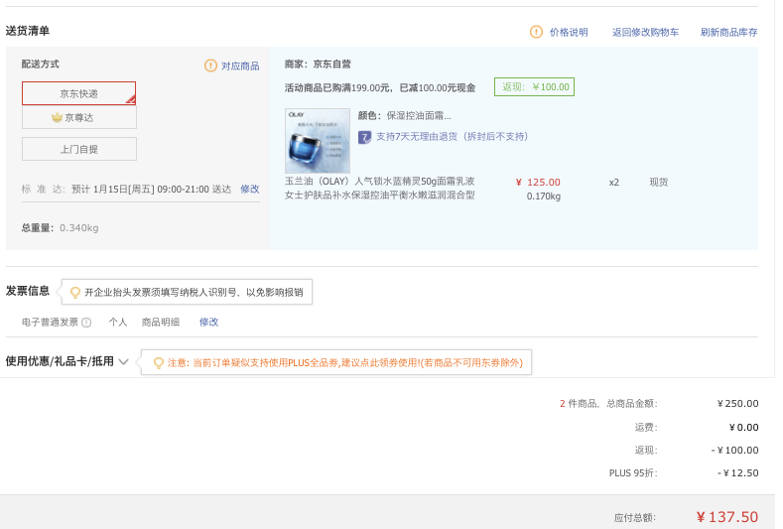This screenshot has width=783, height=529.
Task: Click the 颜色：保湿控油面霜 attribute text
Action: (x=405, y=116)
